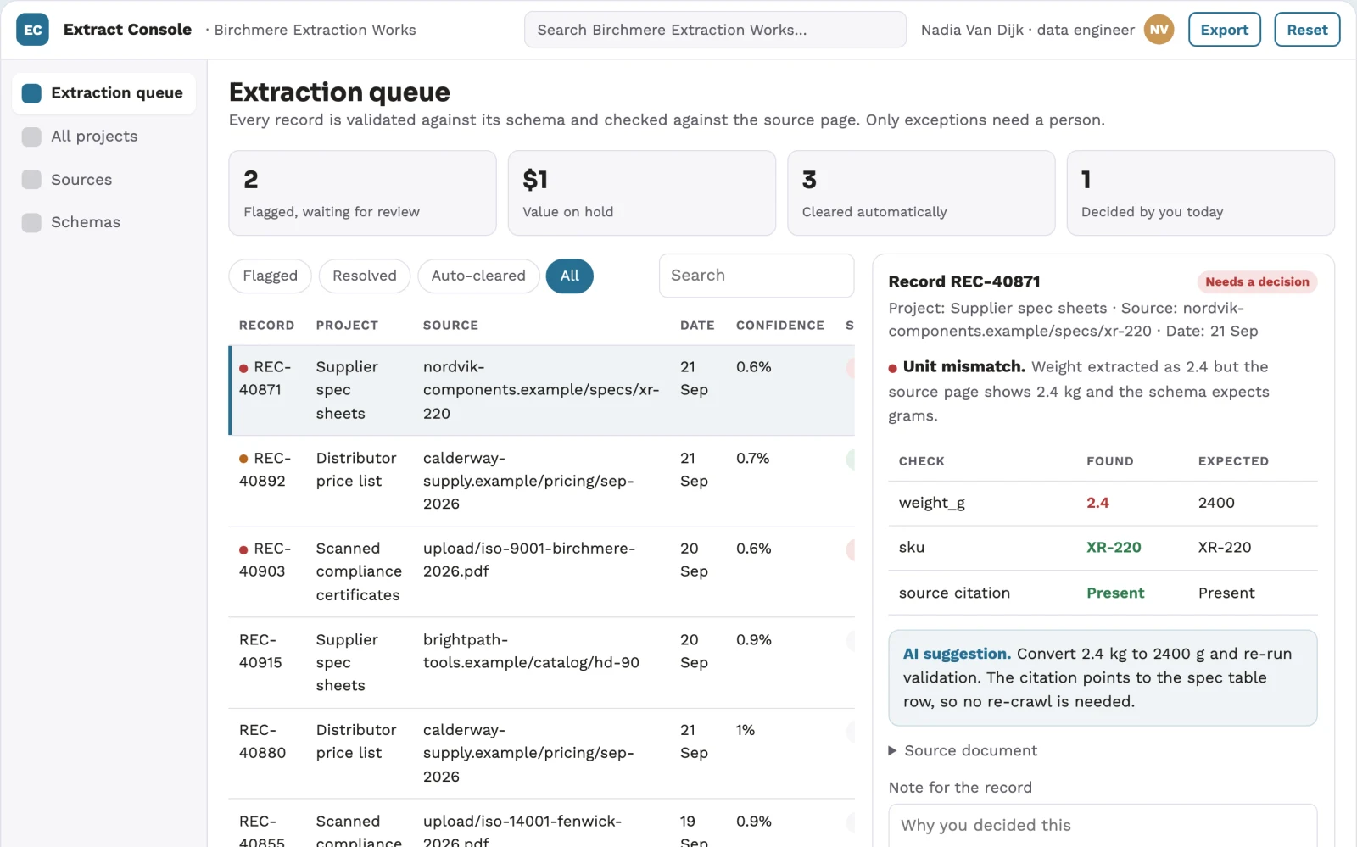The height and width of the screenshot is (847, 1357).
Task: Focus the Search Birchmere Extraction Works field
Action: pyautogui.click(x=715, y=30)
